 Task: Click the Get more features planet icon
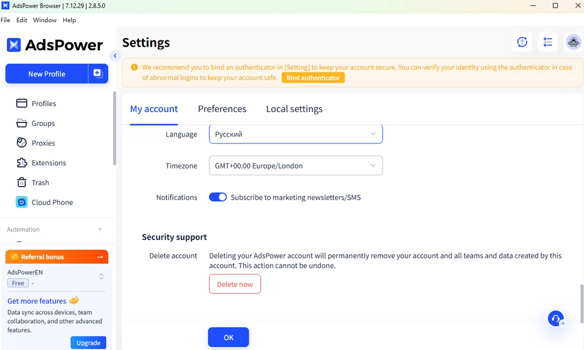[x=74, y=300]
